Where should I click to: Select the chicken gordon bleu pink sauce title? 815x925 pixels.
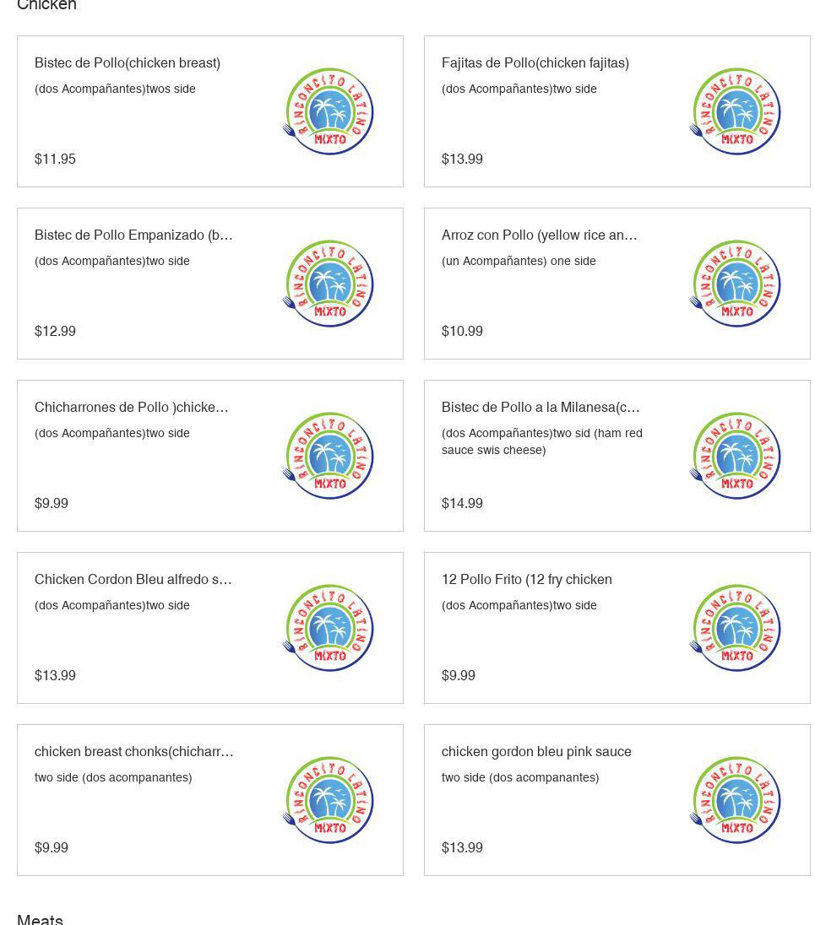536,752
